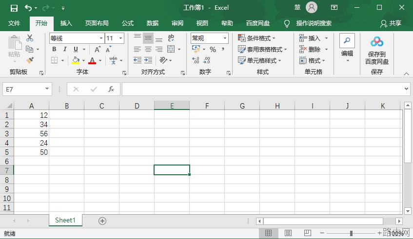Image resolution: width=413 pixels, height=239 pixels.
Task: Click Decrease Decimal icon
Action: [x=207, y=60]
